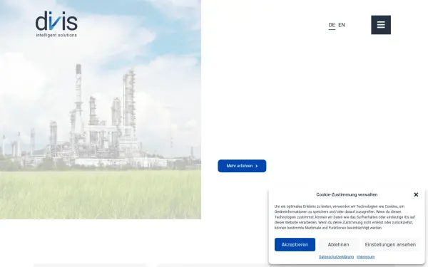Open Einstellungen ansehen cookie settings

tap(390, 245)
